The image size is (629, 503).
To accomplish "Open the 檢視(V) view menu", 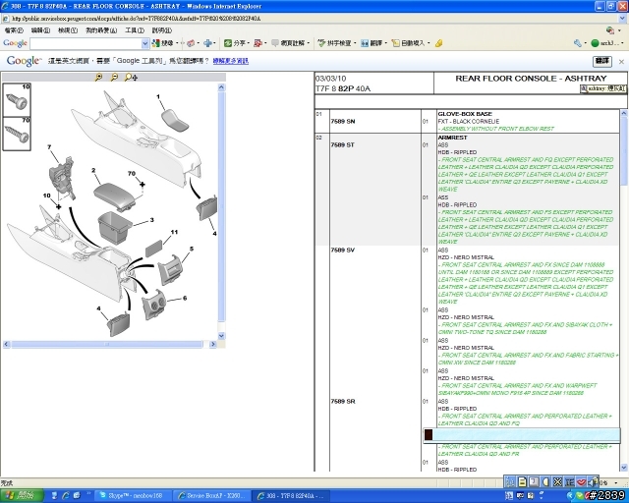I will 68,30.
